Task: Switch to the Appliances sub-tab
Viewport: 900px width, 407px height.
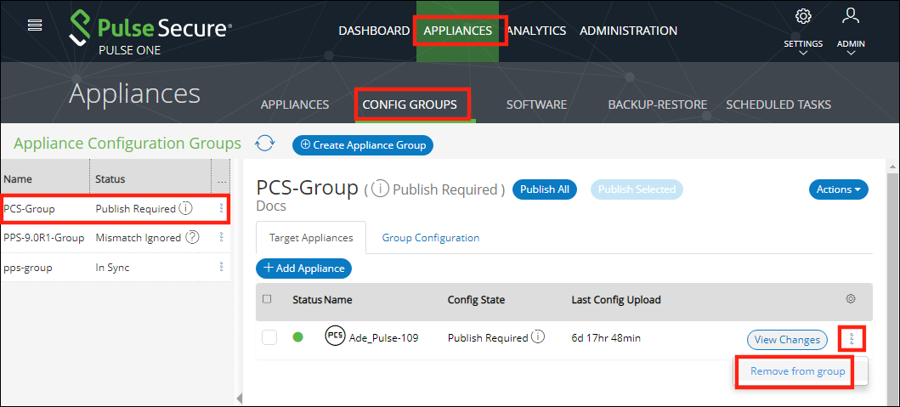Action: coord(294,105)
